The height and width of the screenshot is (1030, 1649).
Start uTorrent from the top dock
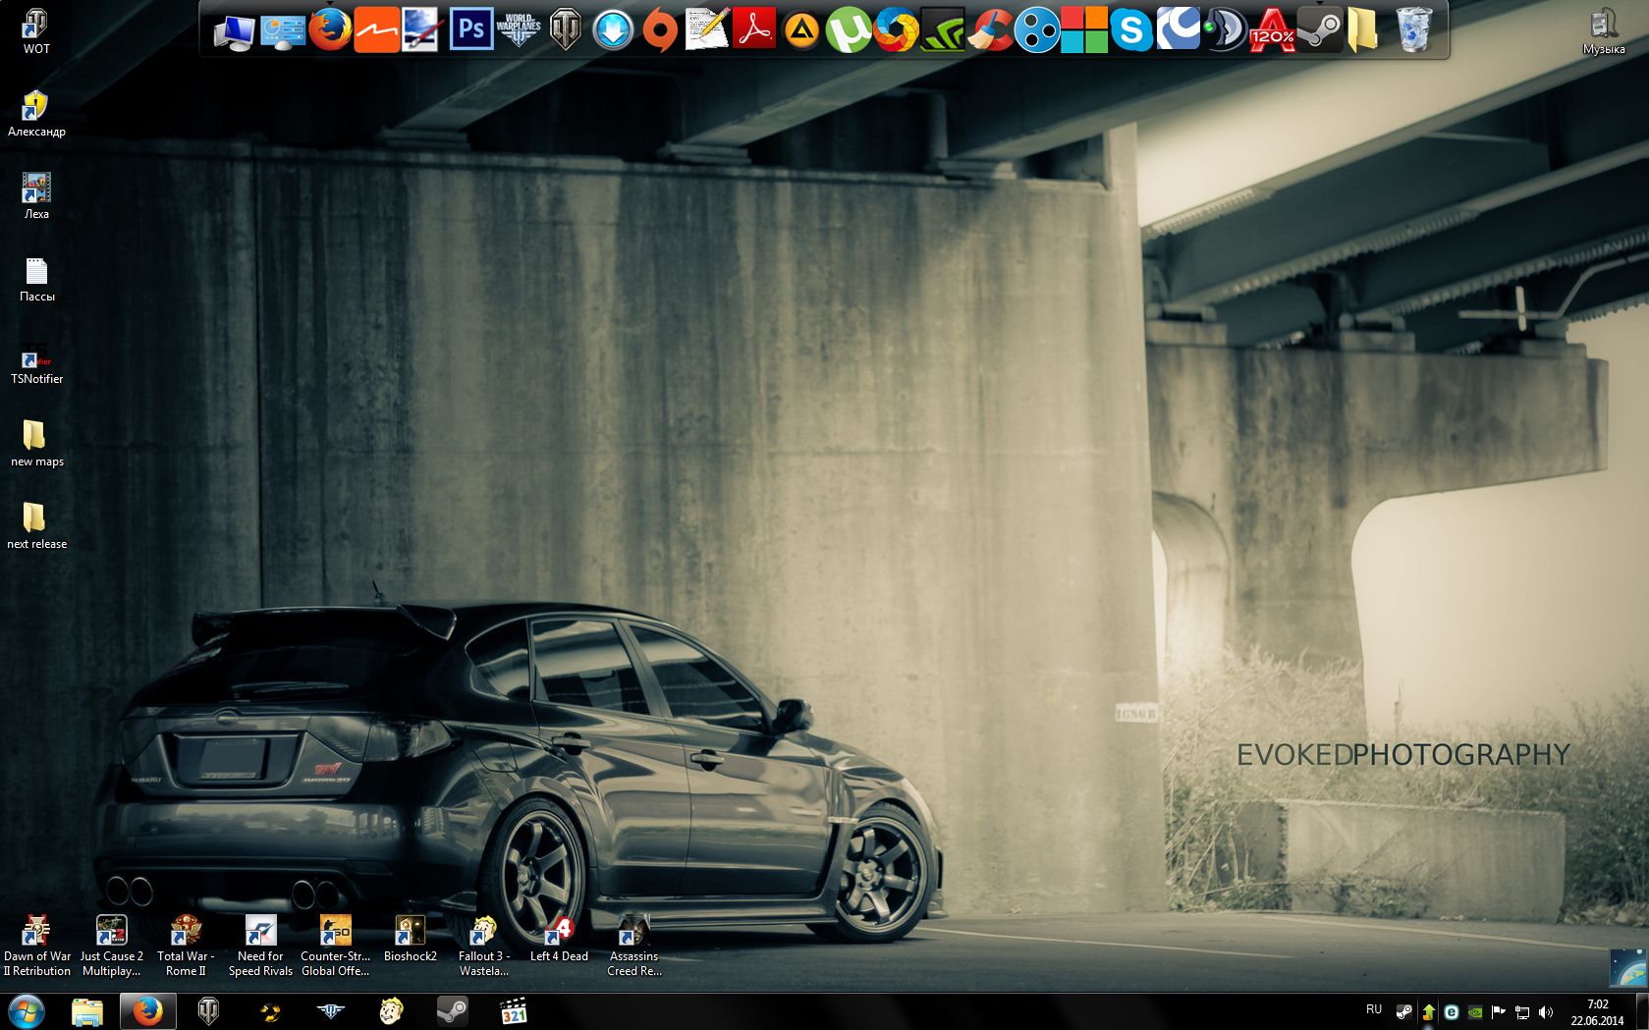pos(848,30)
